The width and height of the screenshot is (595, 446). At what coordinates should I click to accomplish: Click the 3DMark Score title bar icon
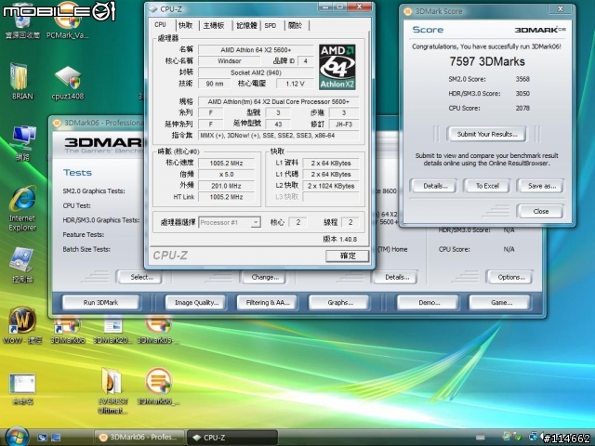tap(408, 11)
